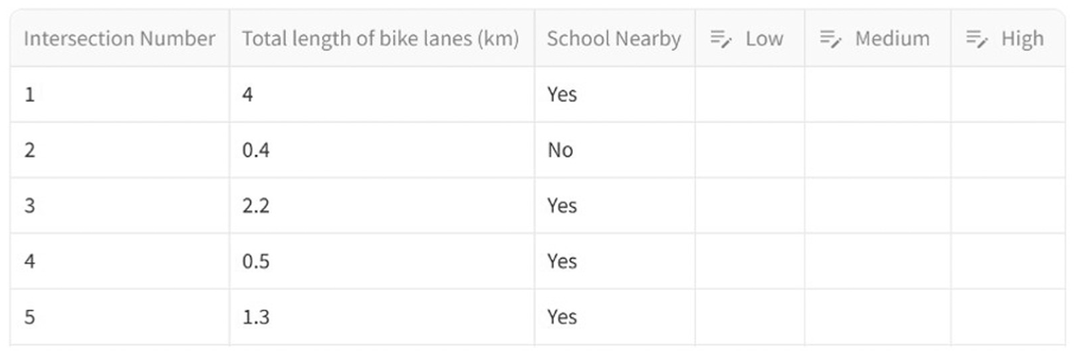
Task: Click the edit icon beside Low header
Action: tap(721, 39)
